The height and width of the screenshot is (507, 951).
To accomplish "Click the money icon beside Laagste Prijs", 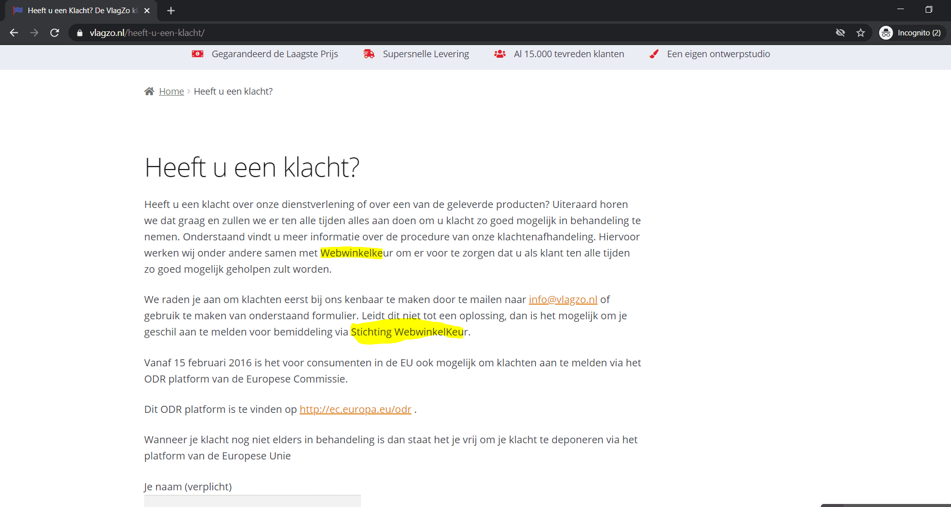I will point(198,54).
